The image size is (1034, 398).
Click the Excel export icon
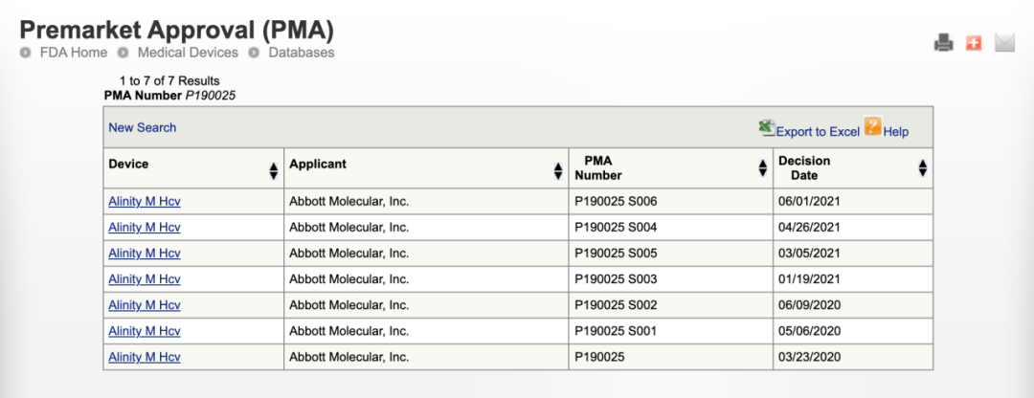click(766, 128)
